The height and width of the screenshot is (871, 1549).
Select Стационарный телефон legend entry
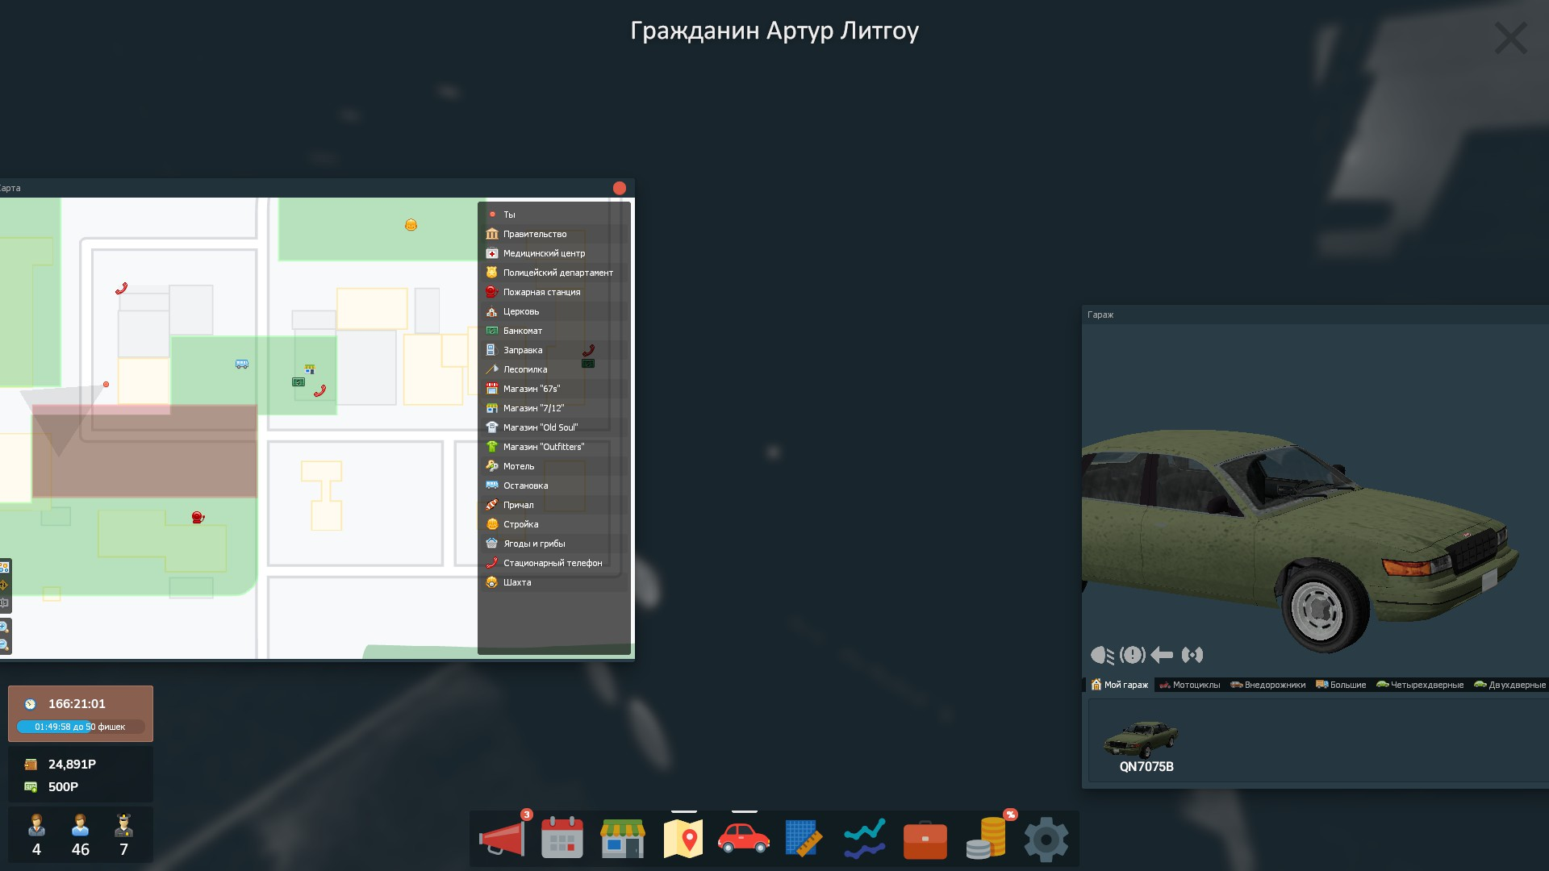pyautogui.click(x=553, y=563)
